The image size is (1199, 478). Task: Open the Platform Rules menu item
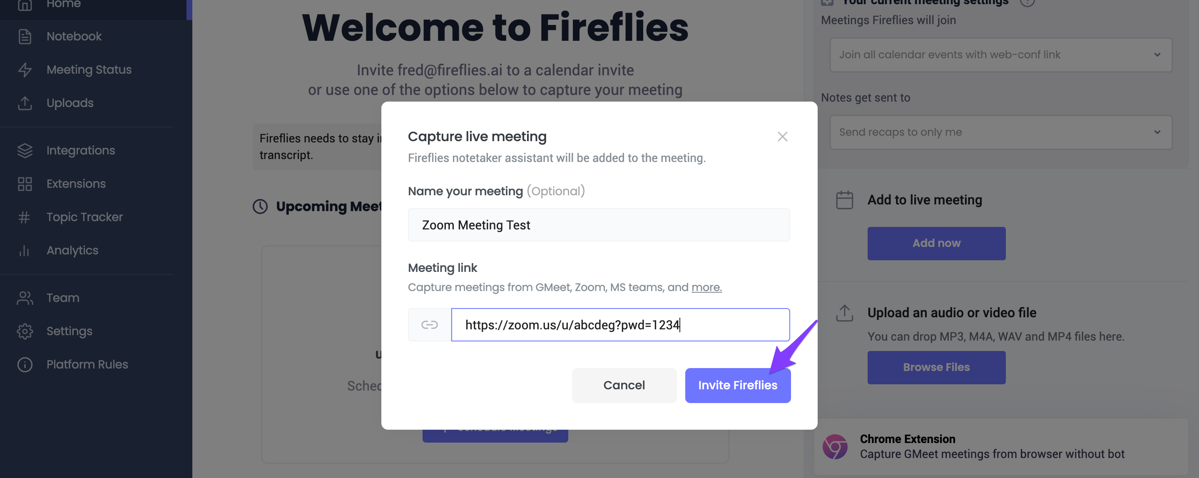coord(87,364)
